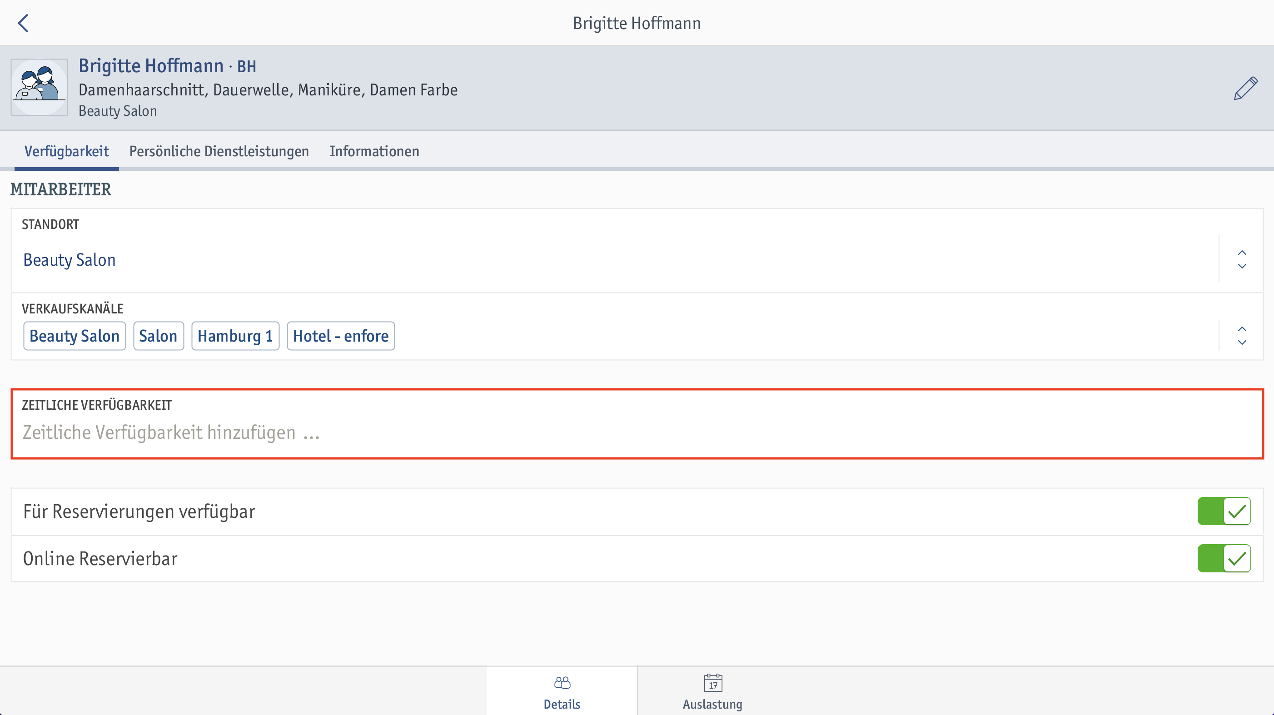Edit employee with the pencil icon

click(x=1245, y=89)
